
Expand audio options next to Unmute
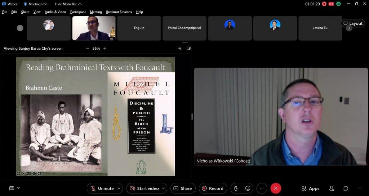pyautogui.click(x=120, y=188)
